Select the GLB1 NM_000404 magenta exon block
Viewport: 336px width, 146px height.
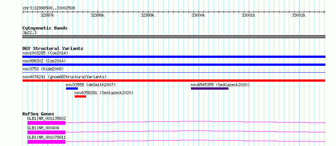pyautogui.click(x=46, y=132)
